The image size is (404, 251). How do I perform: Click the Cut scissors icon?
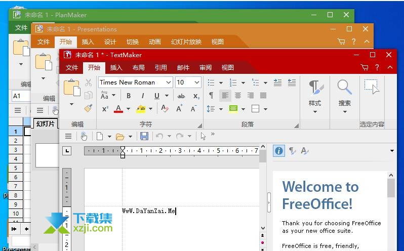tap(89, 82)
